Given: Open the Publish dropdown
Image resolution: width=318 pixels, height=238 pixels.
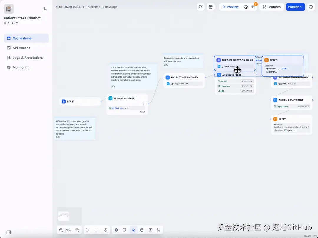Looking at the screenshot, I should coord(295,6).
